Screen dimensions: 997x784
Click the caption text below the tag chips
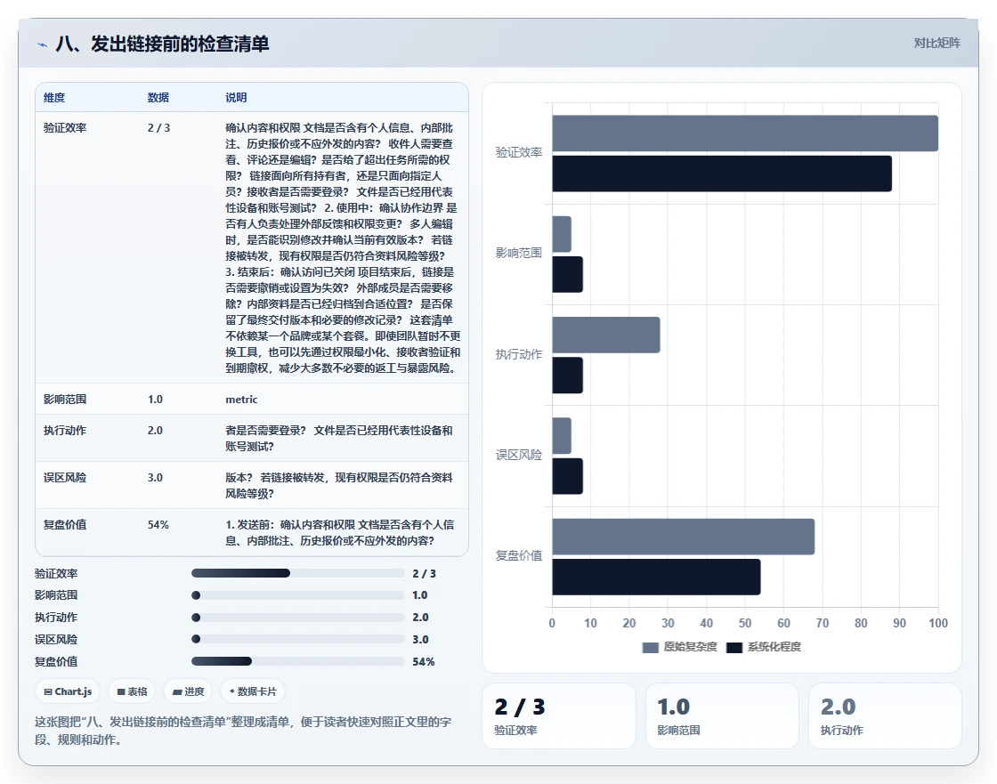[x=243, y=731]
